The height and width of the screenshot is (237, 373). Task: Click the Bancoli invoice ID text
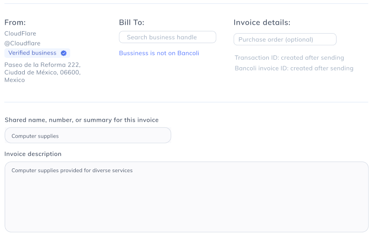[294, 68]
